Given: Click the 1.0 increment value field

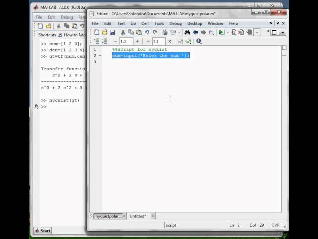Looking at the screenshot, I should pyautogui.click(x=126, y=41).
